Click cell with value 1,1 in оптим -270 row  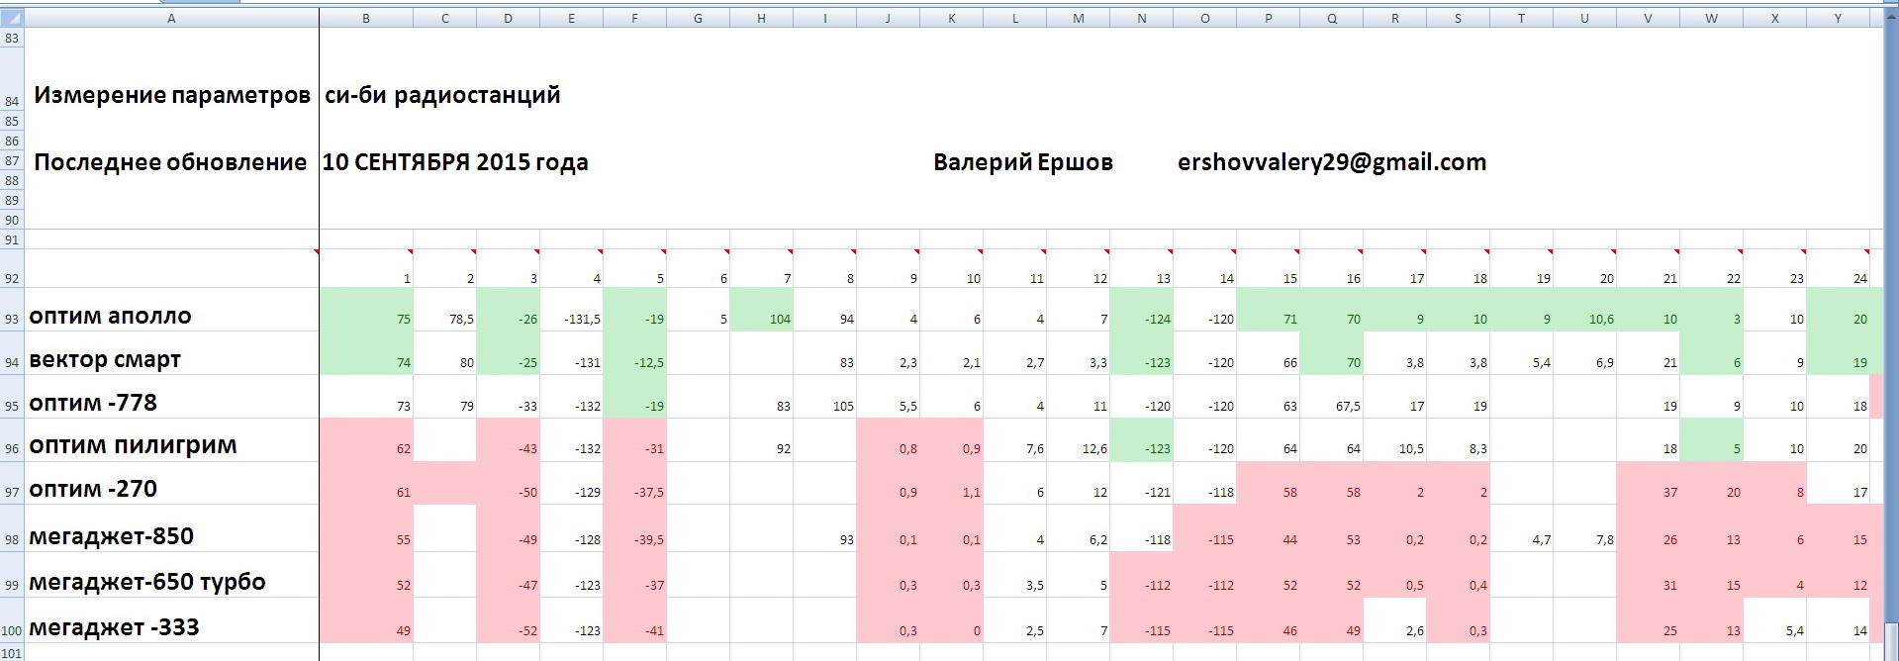(951, 484)
